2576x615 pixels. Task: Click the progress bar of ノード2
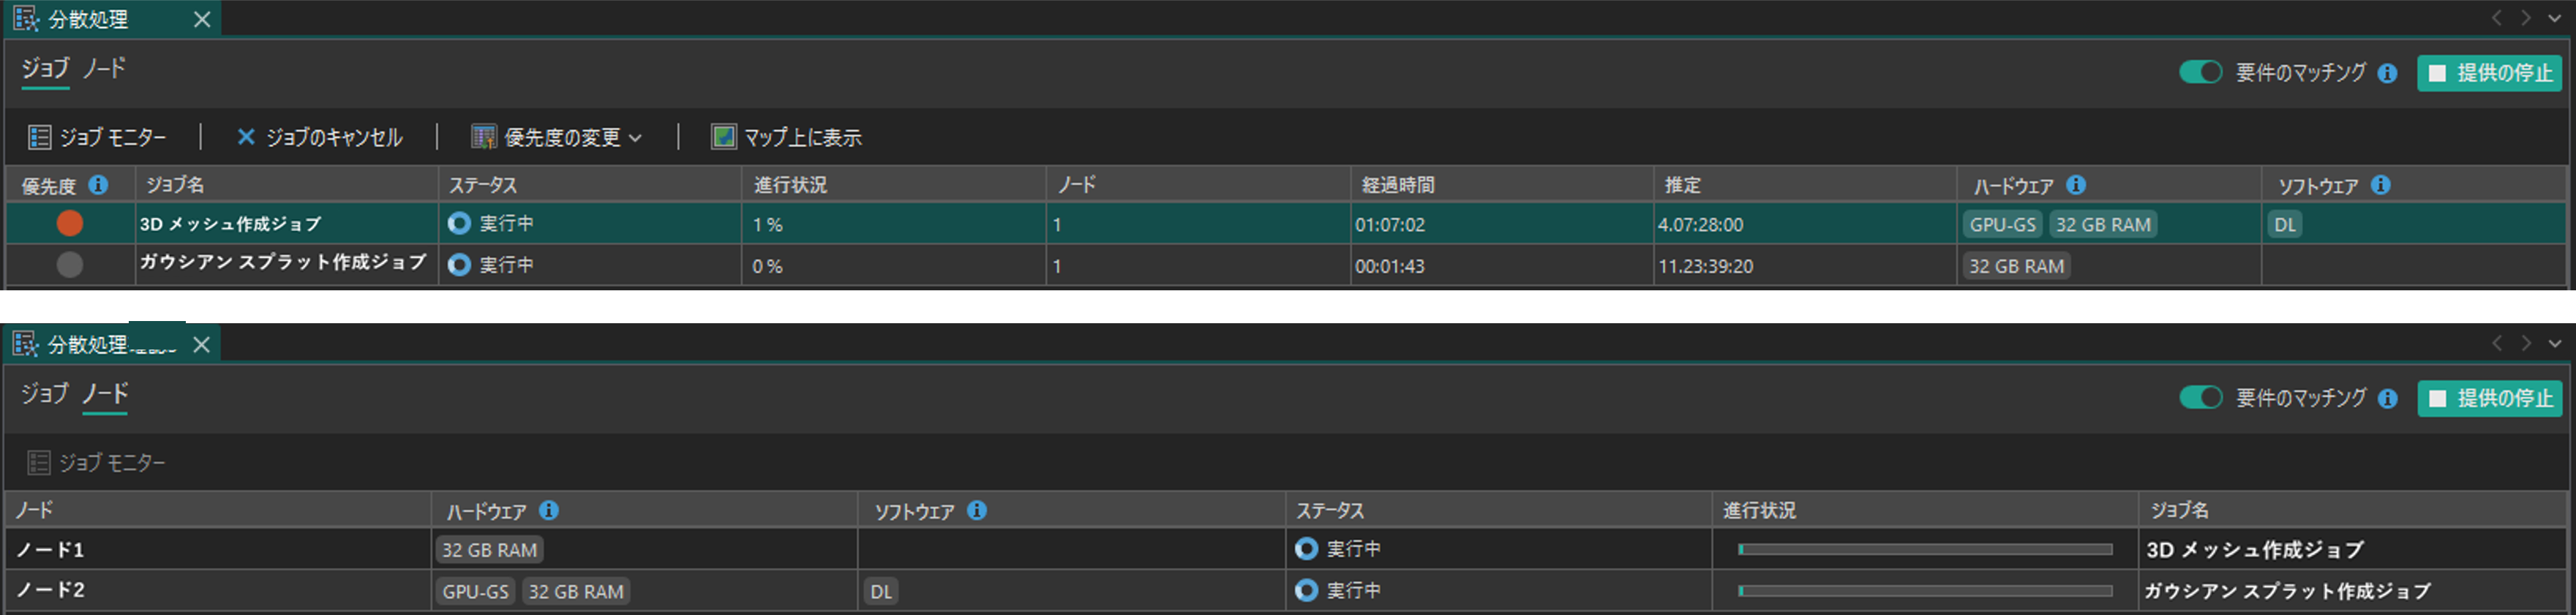1925,591
